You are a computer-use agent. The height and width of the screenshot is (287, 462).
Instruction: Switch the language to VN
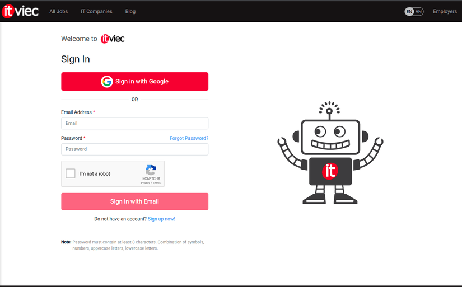tap(418, 12)
